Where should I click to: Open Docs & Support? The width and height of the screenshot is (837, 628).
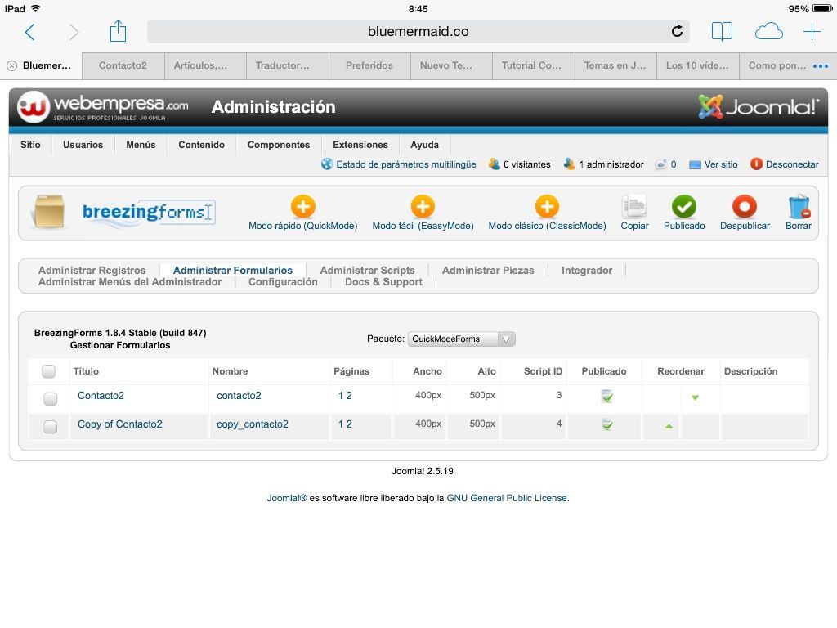click(383, 282)
